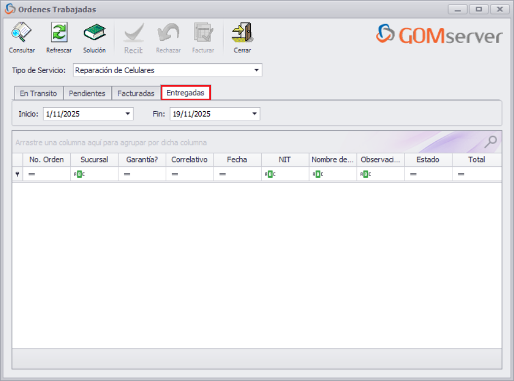514x381 pixels.
Task: Switch to the Pendientes tab
Action: (x=87, y=93)
